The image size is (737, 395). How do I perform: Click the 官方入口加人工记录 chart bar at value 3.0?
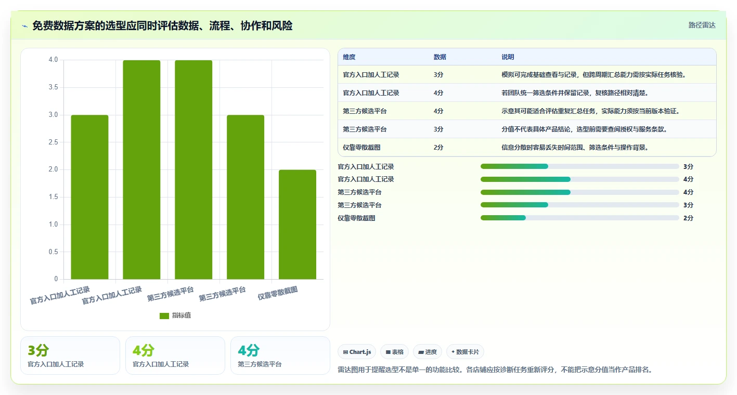89,197
